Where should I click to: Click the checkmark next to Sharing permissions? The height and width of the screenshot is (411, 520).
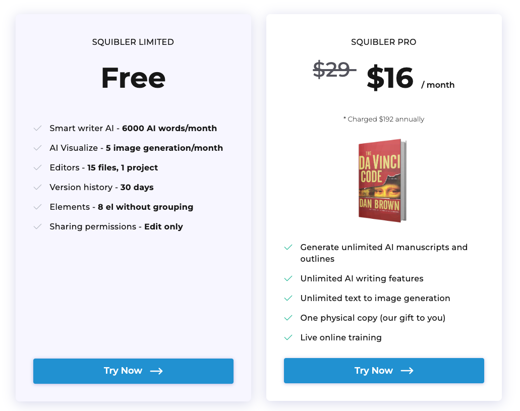pyautogui.click(x=37, y=227)
